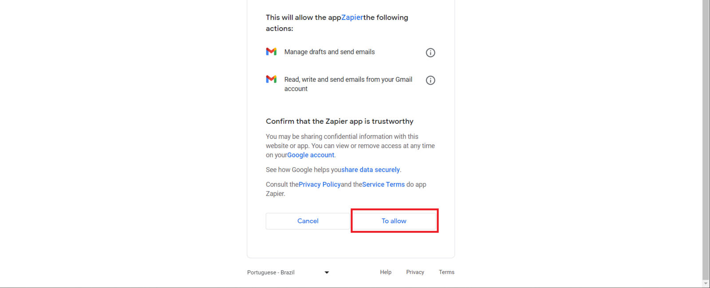Click the Confirm Zapier app is trustworthy heading

pos(339,121)
